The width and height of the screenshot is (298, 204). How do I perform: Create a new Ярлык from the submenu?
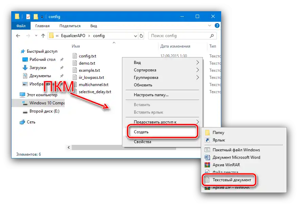[x=244, y=140]
